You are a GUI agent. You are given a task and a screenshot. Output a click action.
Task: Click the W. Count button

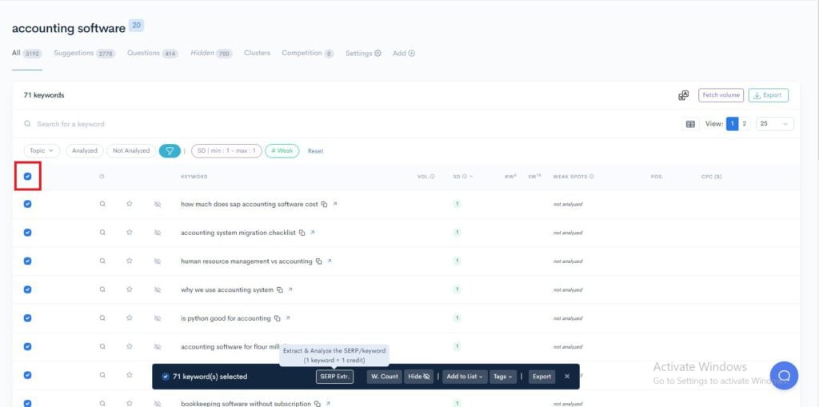(385, 376)
